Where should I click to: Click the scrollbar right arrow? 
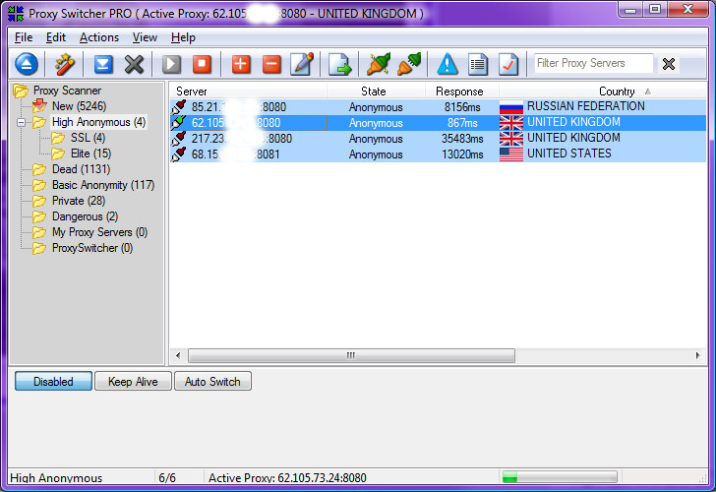click(697, 355)
